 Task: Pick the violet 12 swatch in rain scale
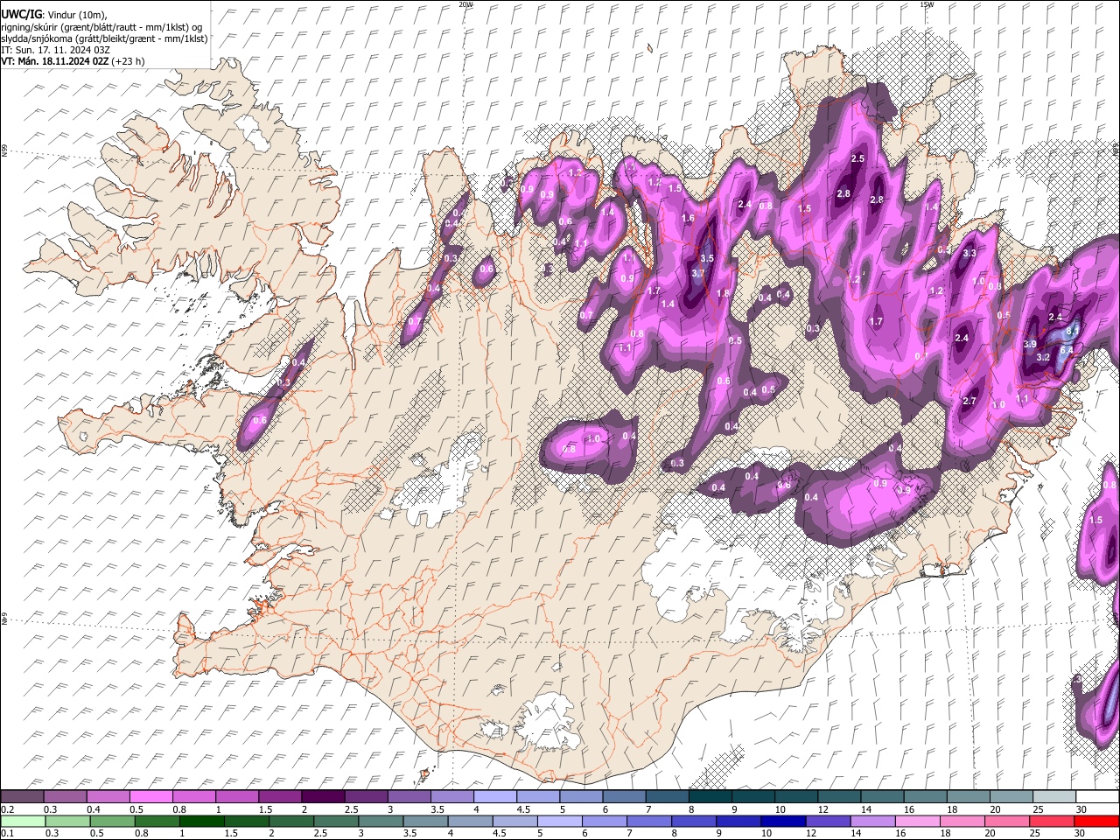(828, 821)
